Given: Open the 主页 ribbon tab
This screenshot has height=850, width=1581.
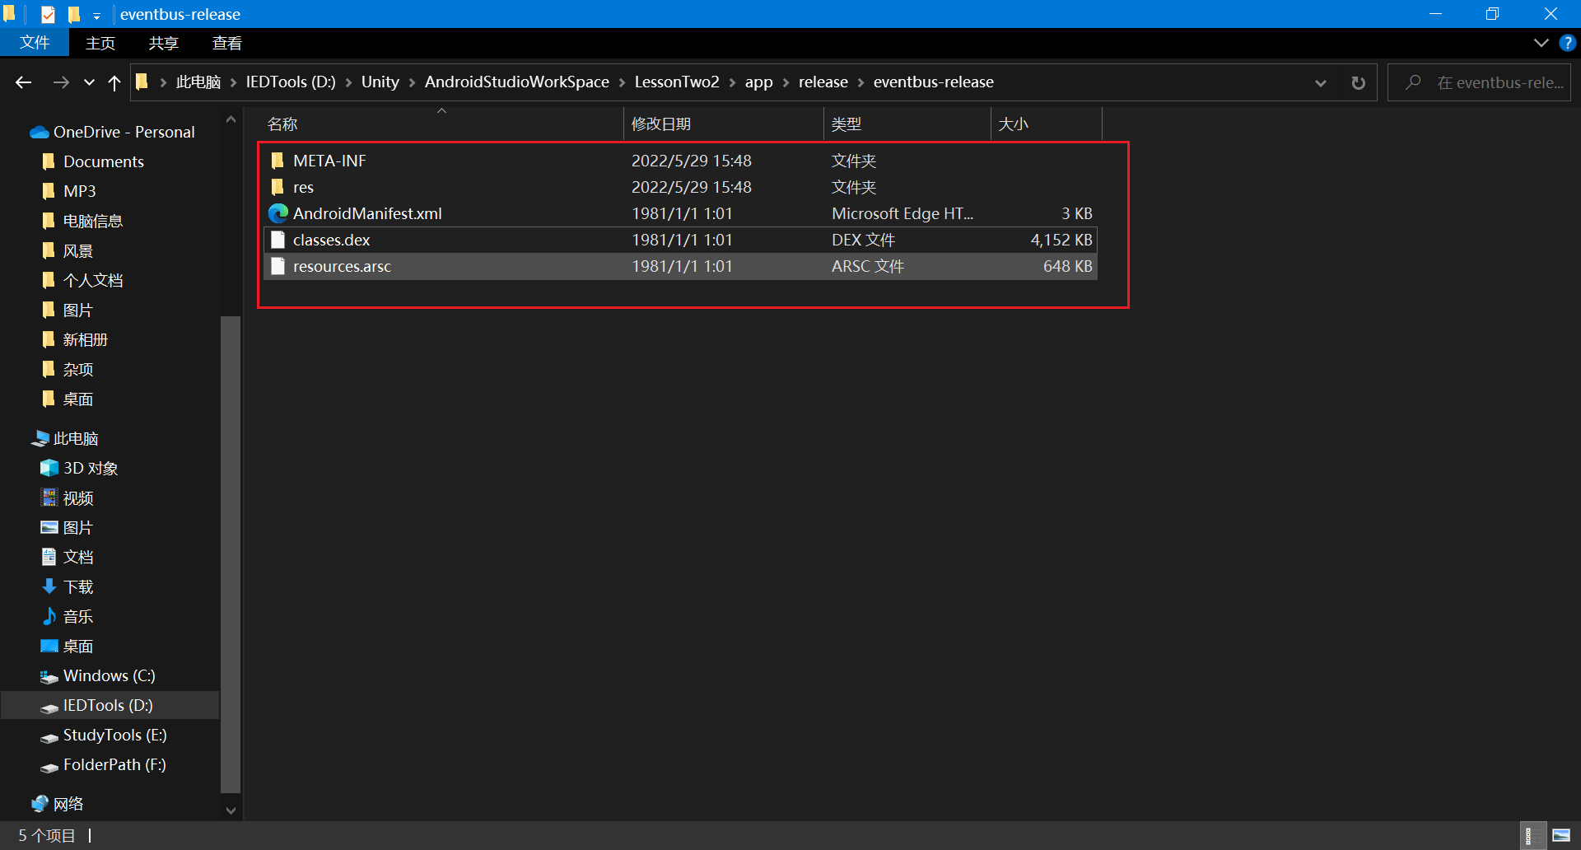Looking at the screenshot, I should pos(100,43).
